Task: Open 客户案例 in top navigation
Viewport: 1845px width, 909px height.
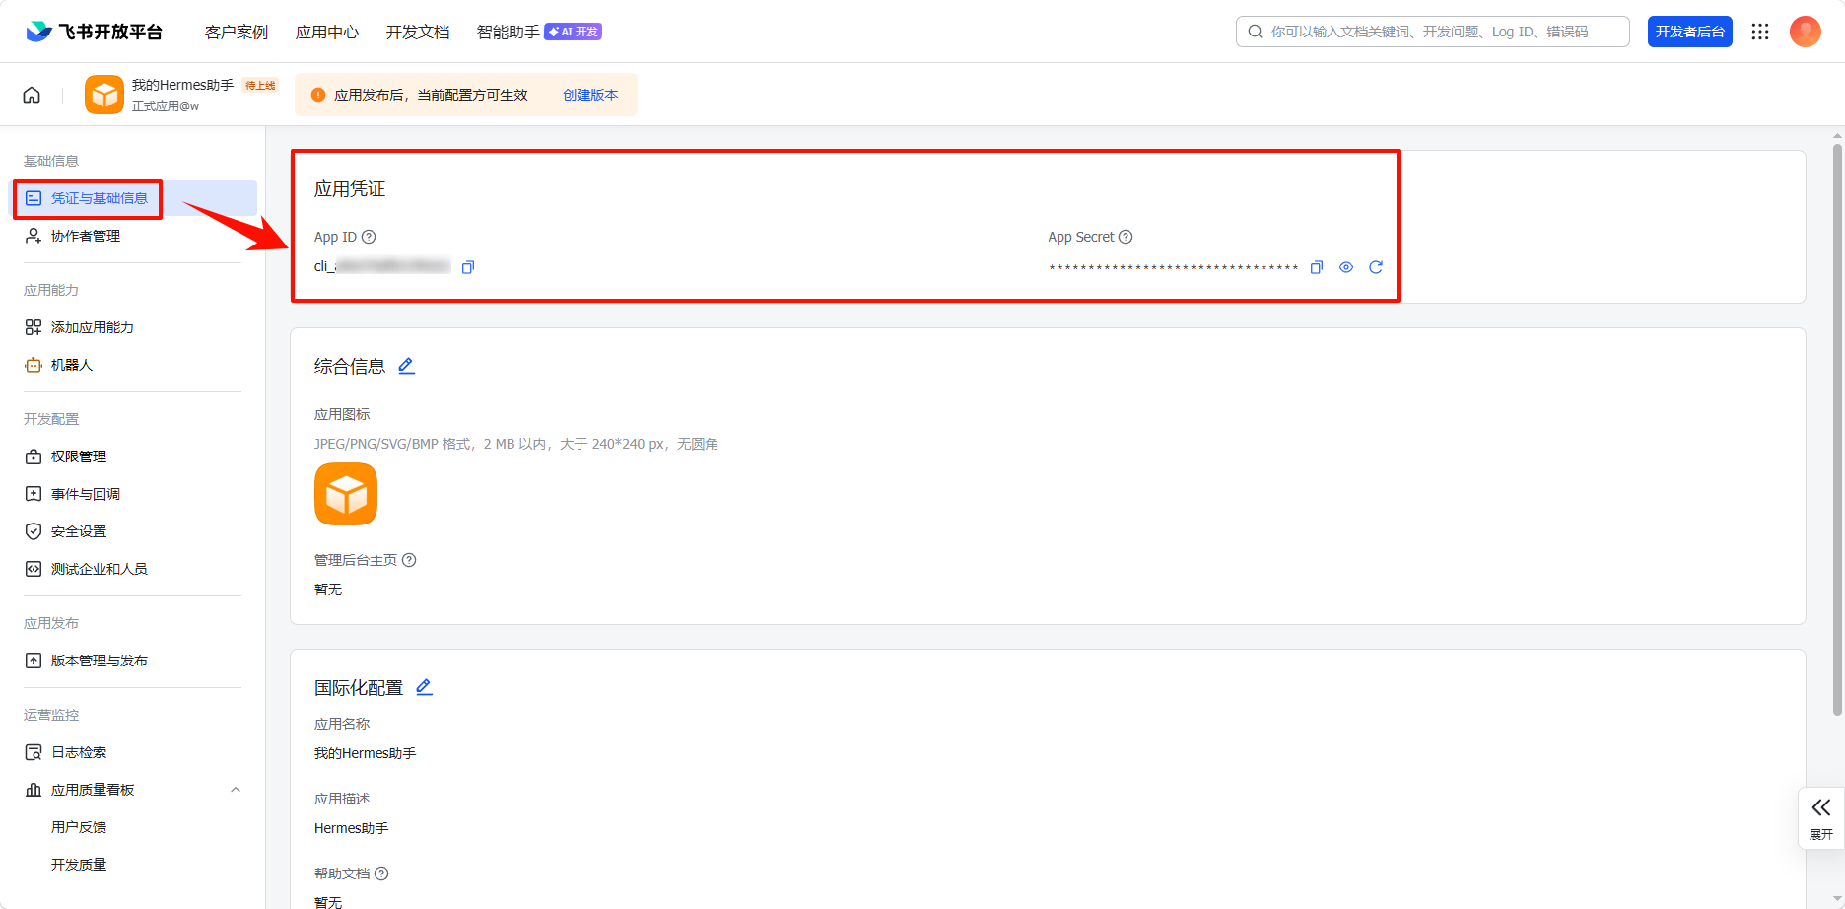Action: 237,32
